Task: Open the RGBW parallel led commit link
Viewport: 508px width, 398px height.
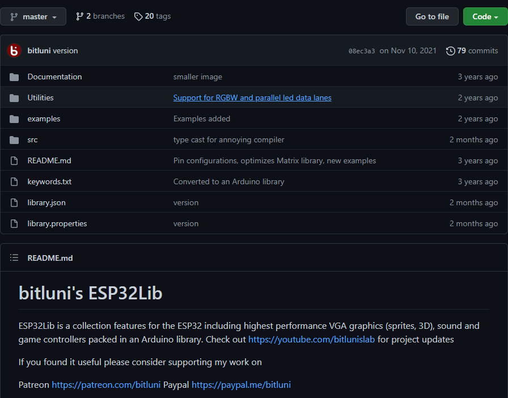Action: coord(252,98)
